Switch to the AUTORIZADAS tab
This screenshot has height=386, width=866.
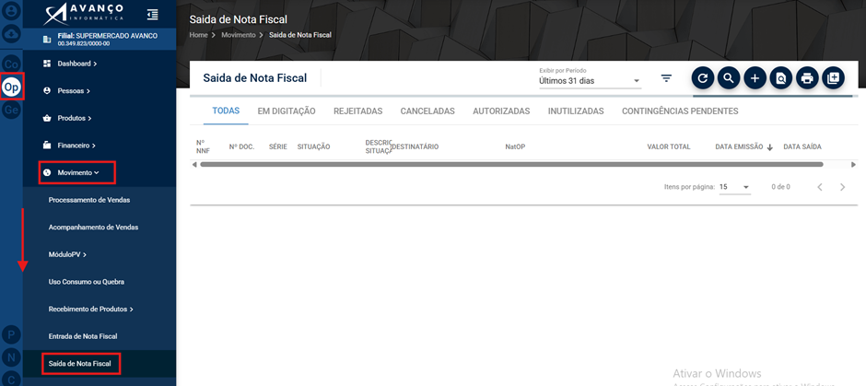click(501, 111)
